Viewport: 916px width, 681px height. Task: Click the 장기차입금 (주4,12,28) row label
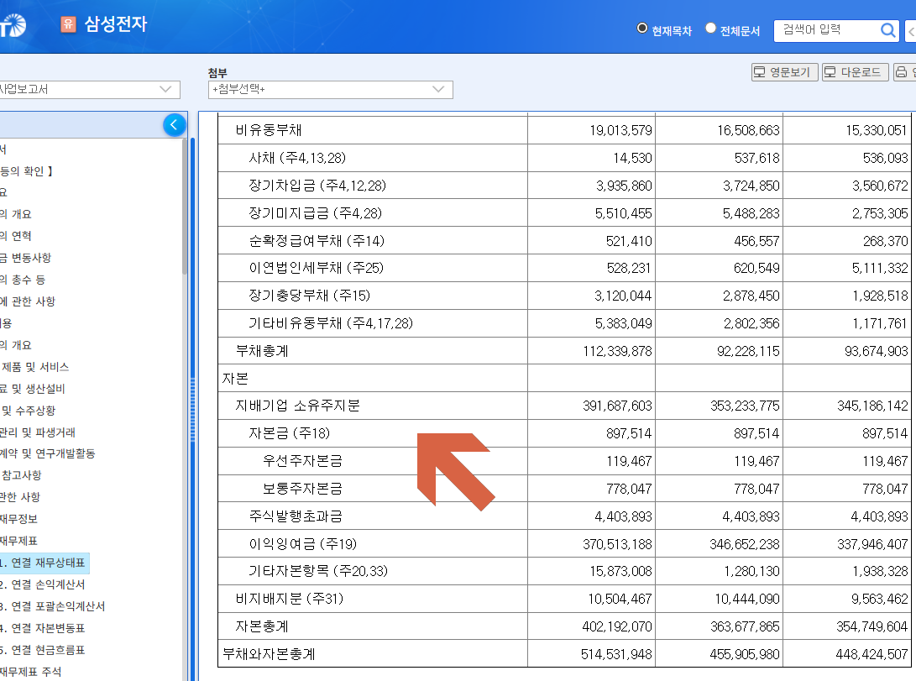pos(317,186)
